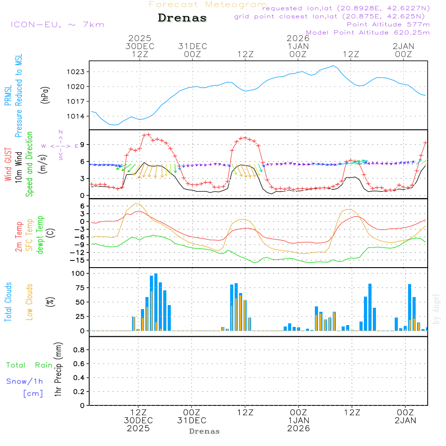Image resolution: width=446 pixels, height=446 pixels.
Task: Click the SFC Temp legend label
Action: (x=29, y=235)
